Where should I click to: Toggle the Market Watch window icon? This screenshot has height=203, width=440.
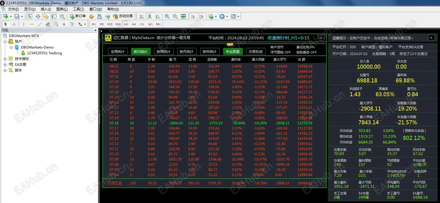(30, 16)
